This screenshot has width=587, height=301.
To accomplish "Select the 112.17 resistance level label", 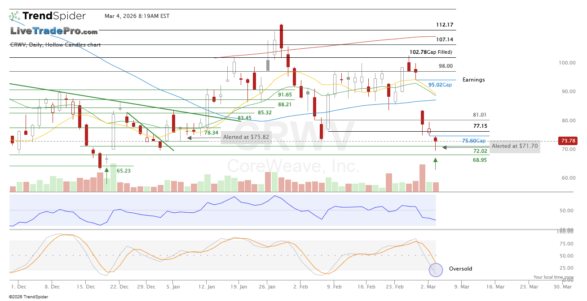I will pos(444,25).
